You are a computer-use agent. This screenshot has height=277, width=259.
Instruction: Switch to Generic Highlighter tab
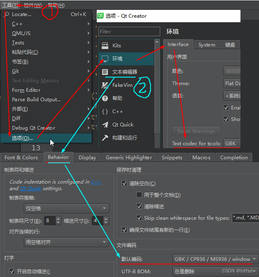pos(129,157)
